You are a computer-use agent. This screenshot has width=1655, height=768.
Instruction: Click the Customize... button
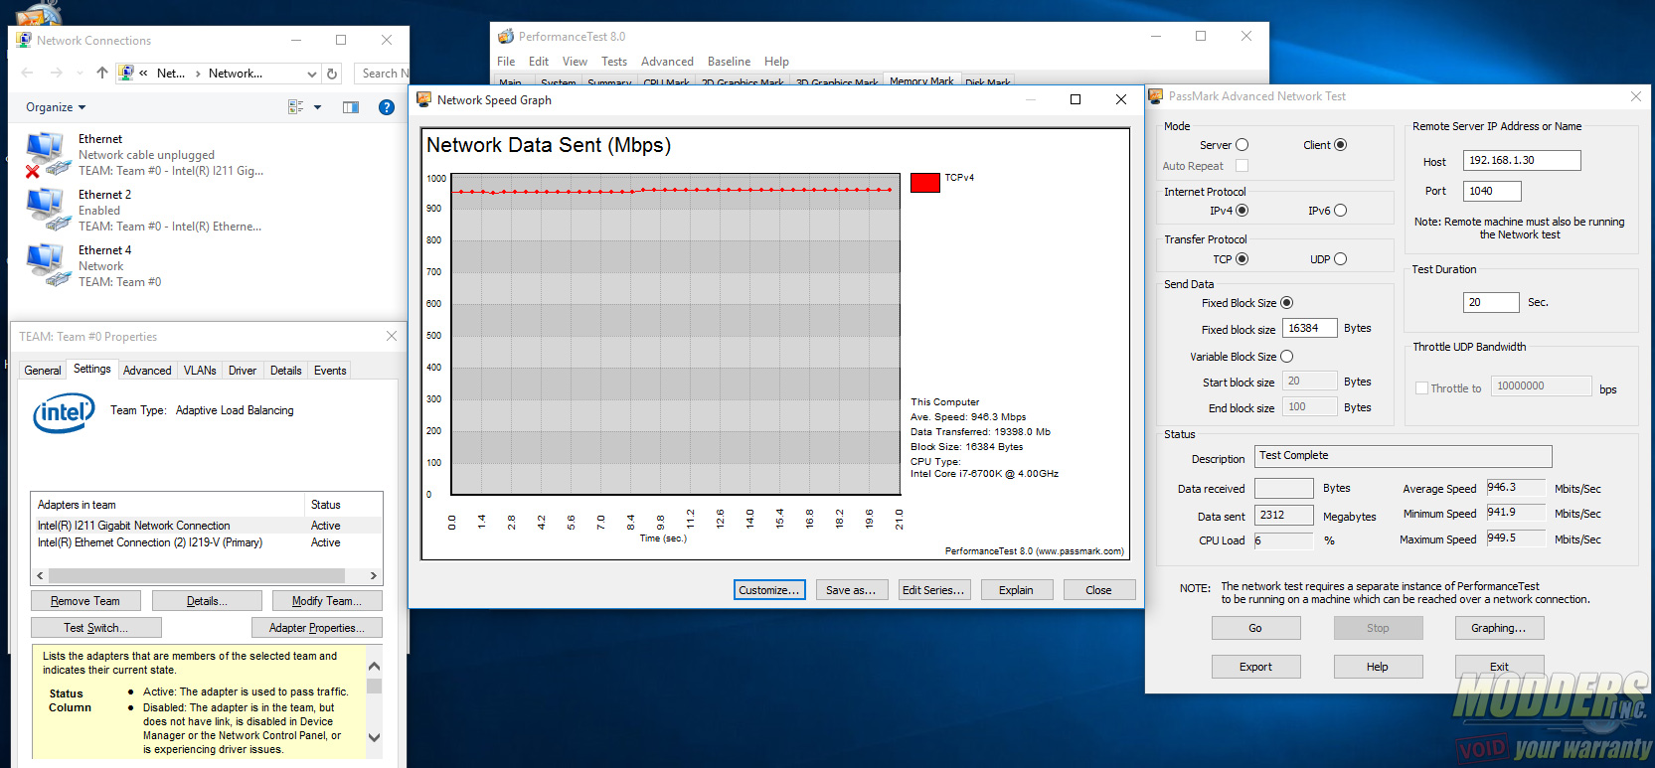click(x=768, y=590)
